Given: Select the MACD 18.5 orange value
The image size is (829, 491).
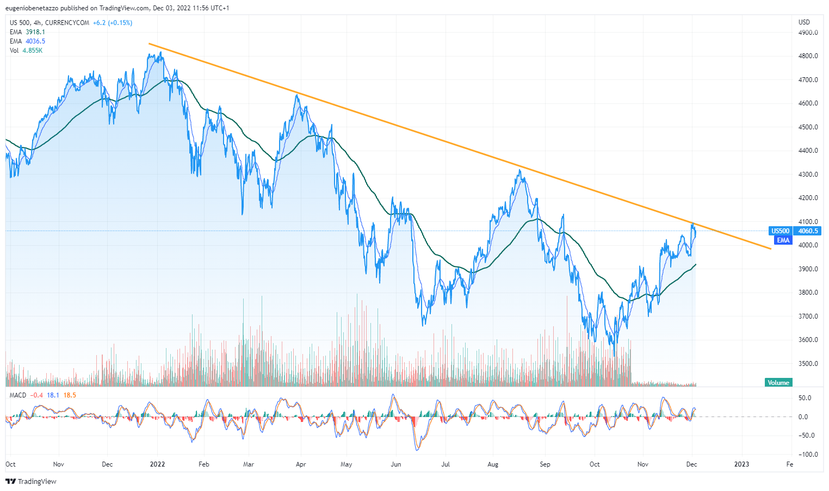Looking at the screenshot, I should pyautogui.click(x=70, y=395).
